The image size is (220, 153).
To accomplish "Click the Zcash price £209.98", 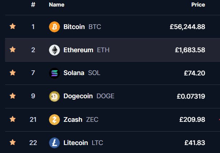I will [x=192, y=120].
